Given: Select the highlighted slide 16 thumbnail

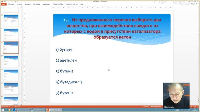Looking at the screenshot, I should coord(11,48).
